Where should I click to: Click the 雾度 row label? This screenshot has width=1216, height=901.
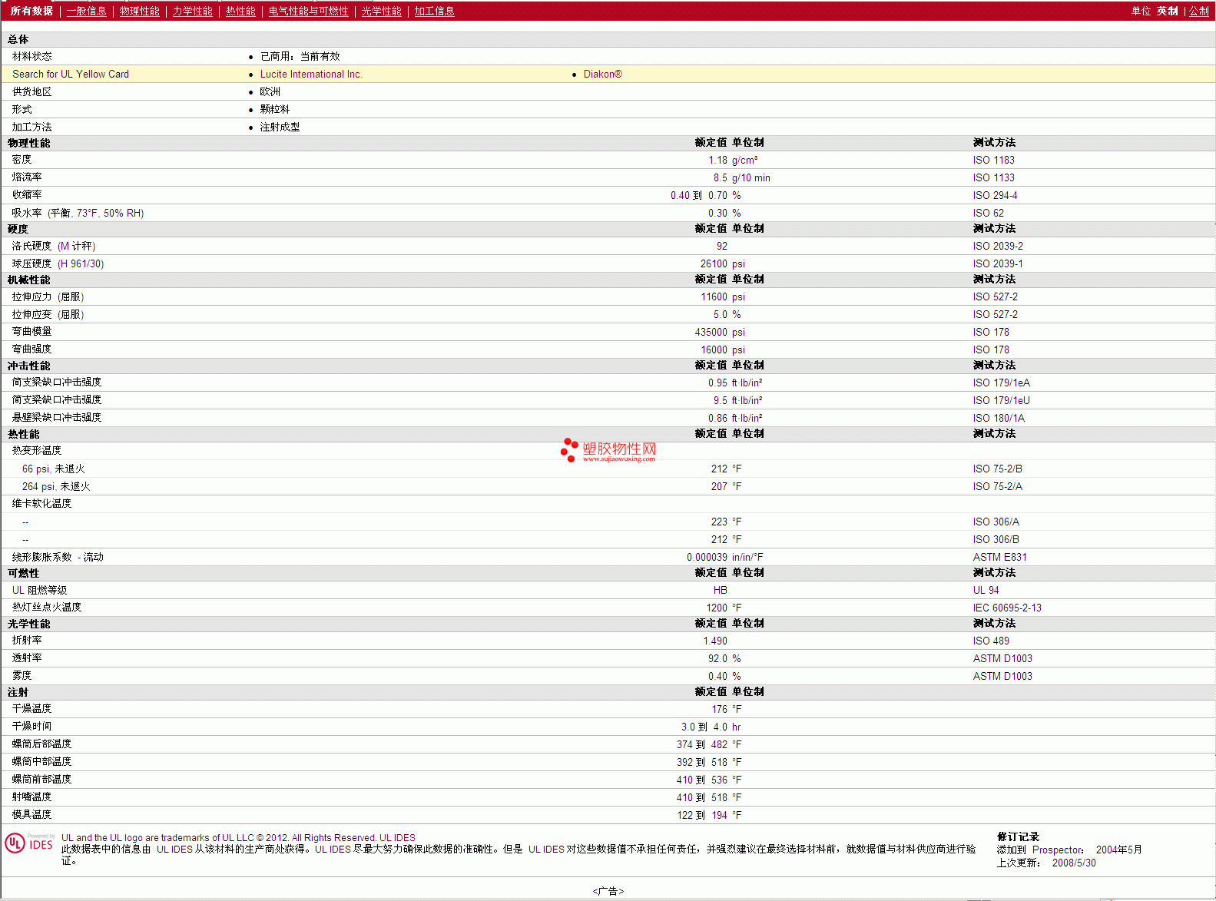coord(22,676)
